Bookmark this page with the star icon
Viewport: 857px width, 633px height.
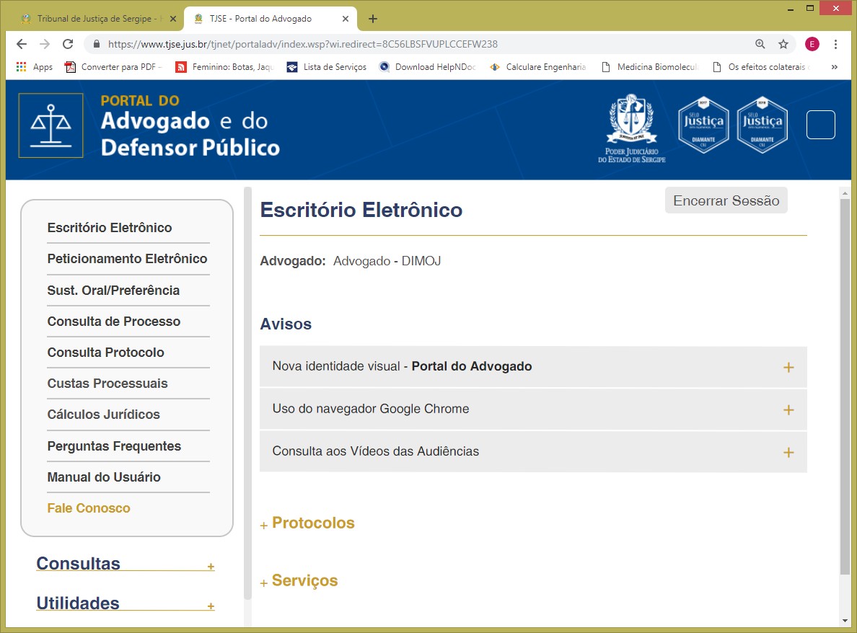pos(783,44)
